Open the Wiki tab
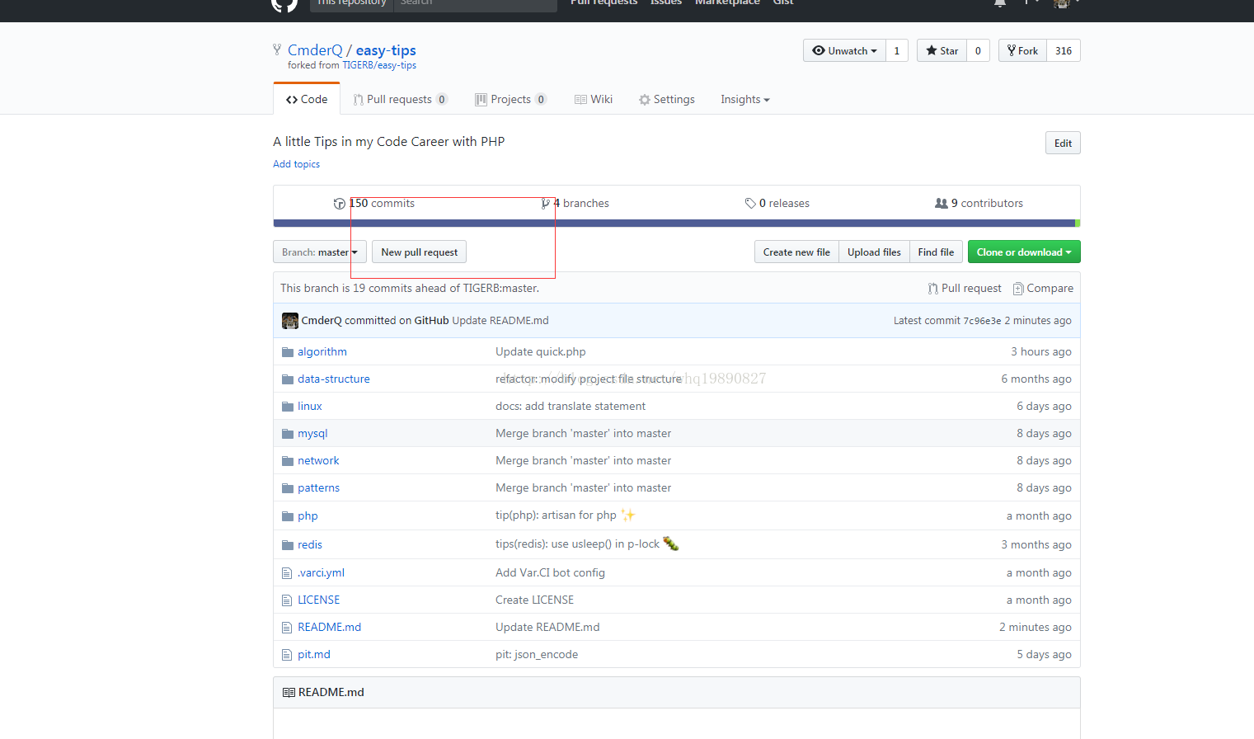This screenshot has width=1254, height=739. (x=594, y=100)
